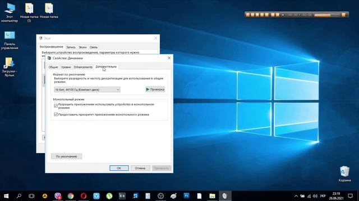
Task: Select the Дополнительно tab
Action: tap(106, 66)
